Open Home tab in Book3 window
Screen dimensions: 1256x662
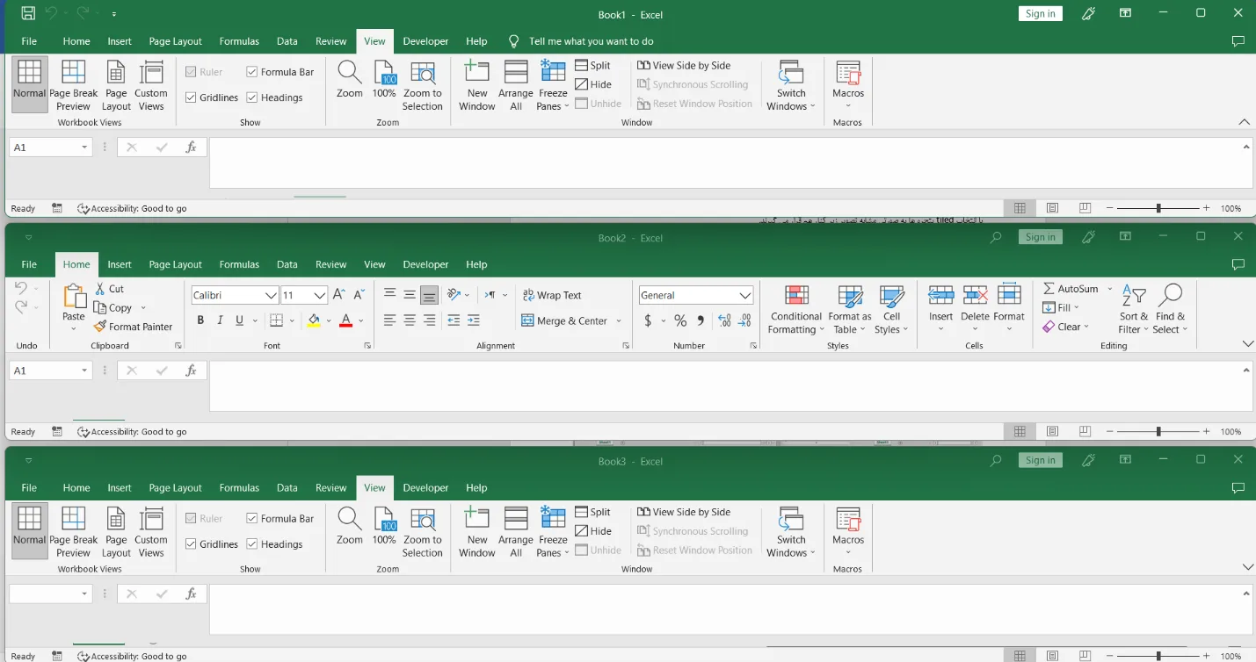[x=76, y=487]
